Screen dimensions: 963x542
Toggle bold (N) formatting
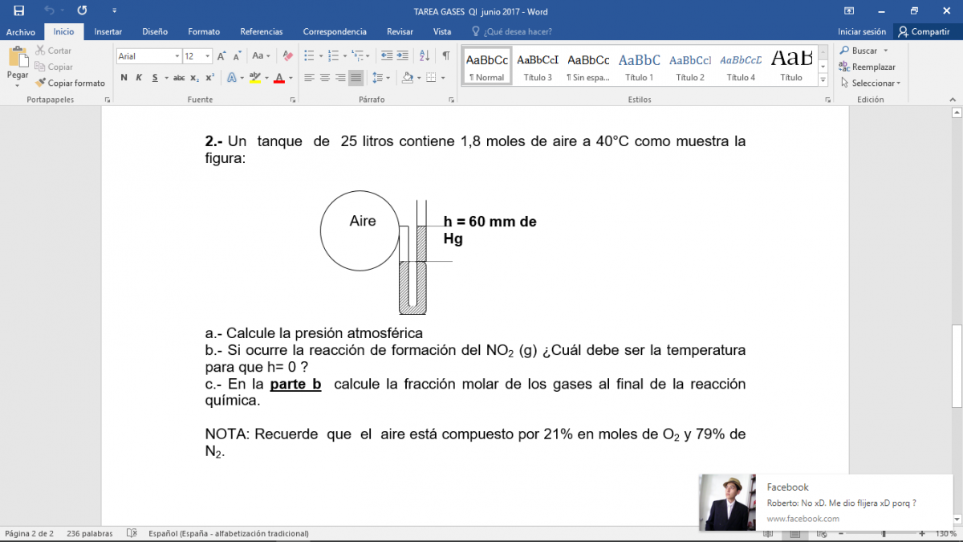(x=124, y=78)
